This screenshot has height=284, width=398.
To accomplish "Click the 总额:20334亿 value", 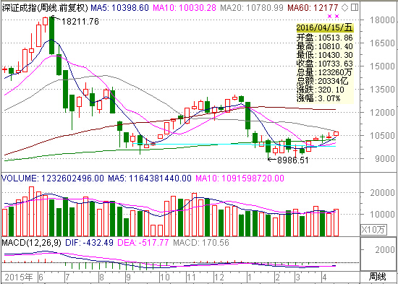I will tap(323, 81).
